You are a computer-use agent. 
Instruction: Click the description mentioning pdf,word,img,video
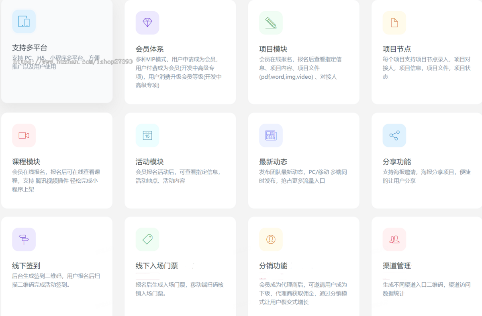(x=300, y=68)
